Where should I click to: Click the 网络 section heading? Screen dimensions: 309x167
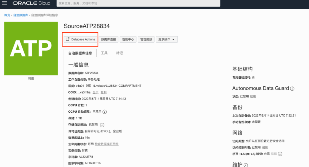pyautogui.click(x=237, y=133)
